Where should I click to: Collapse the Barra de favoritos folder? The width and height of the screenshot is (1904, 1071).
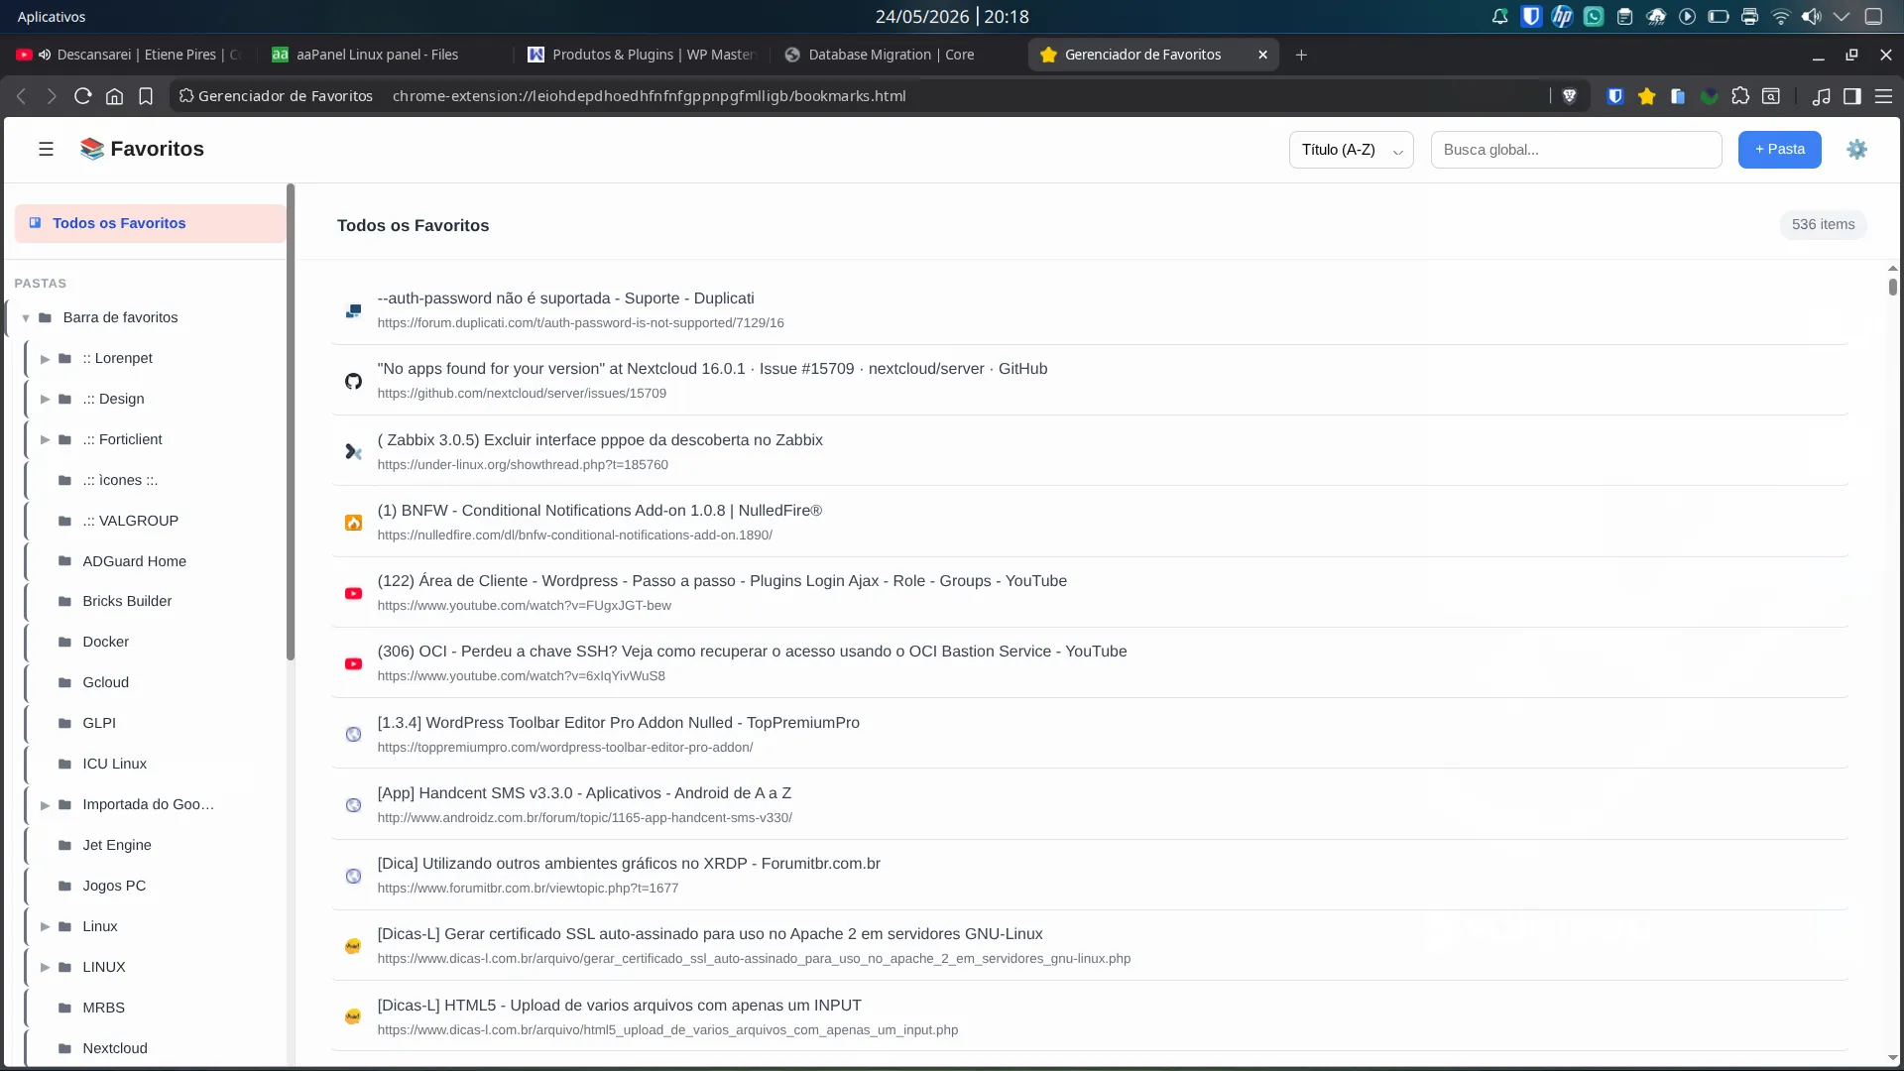coord(26,318)
